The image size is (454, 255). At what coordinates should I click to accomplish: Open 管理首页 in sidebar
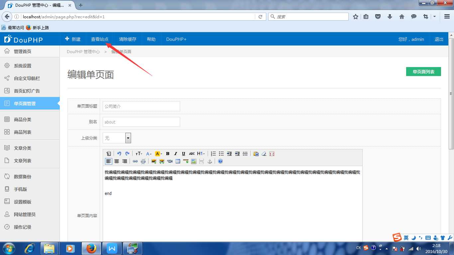tap(30, 51)
